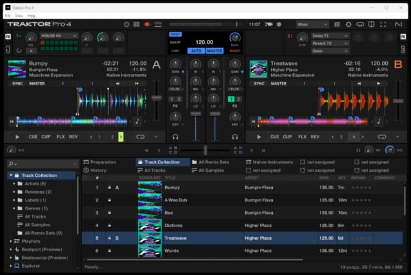This screenshot has width=411, height=275.
Task: Open the File menu
Action: [8, 15]
